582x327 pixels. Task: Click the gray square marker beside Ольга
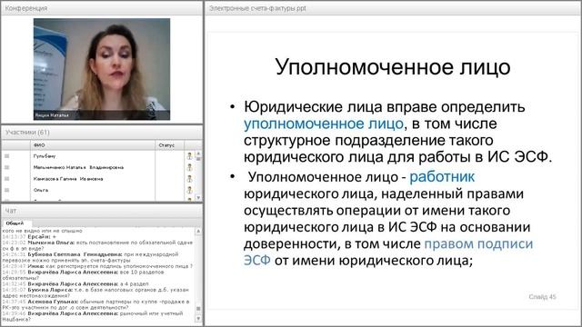6,190
